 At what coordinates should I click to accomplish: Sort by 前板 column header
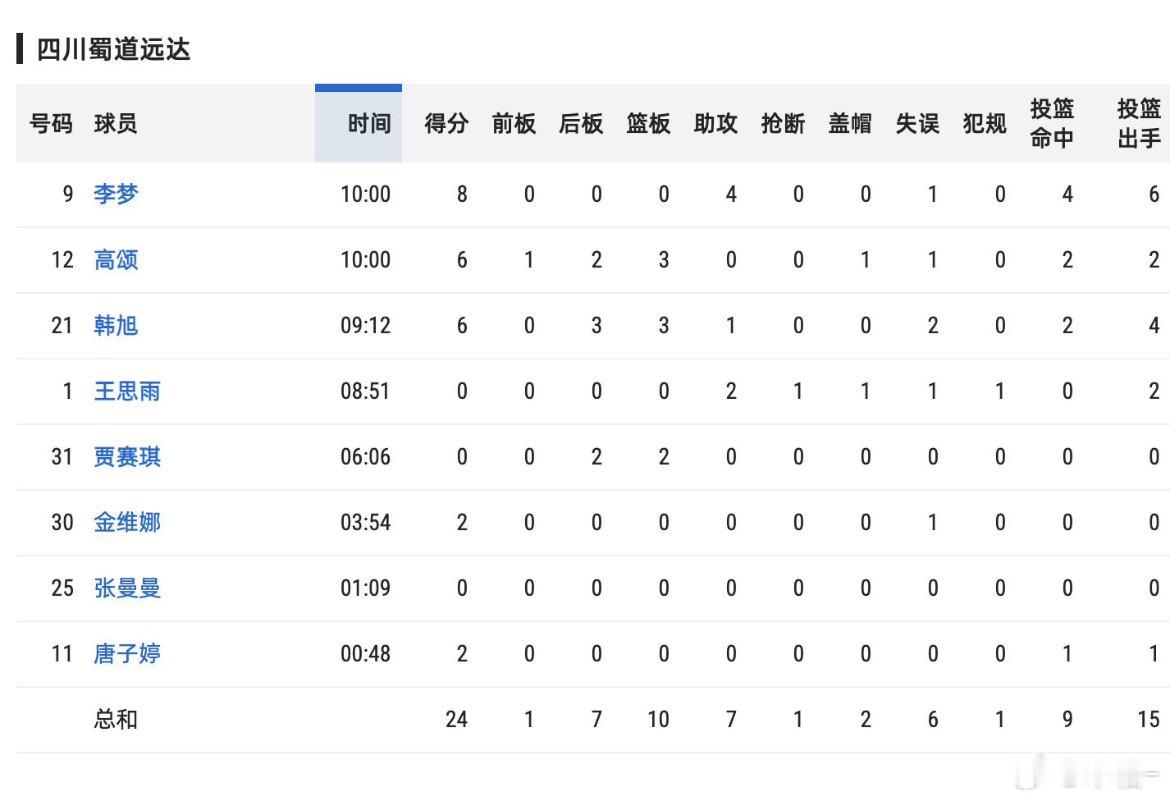pos(514,124)
